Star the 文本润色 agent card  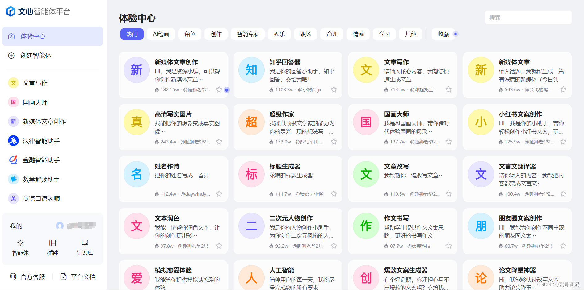pyautogui.click(x=219, y=246)
